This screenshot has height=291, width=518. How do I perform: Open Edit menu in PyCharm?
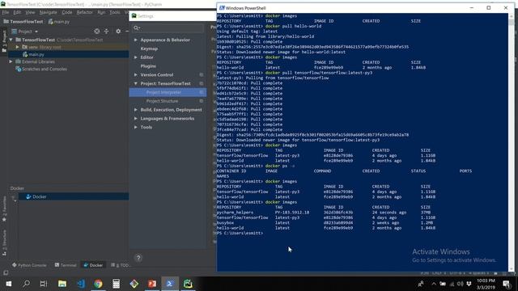pos(17,13)
